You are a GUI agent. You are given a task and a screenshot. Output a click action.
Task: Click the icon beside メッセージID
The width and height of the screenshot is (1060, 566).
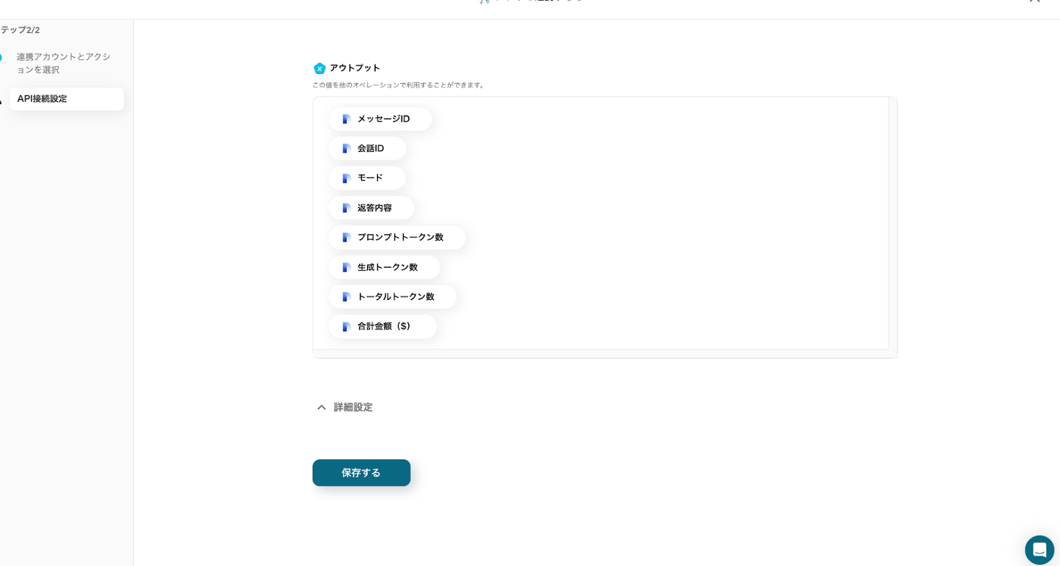pyautogui.click(x=346, y=119)
